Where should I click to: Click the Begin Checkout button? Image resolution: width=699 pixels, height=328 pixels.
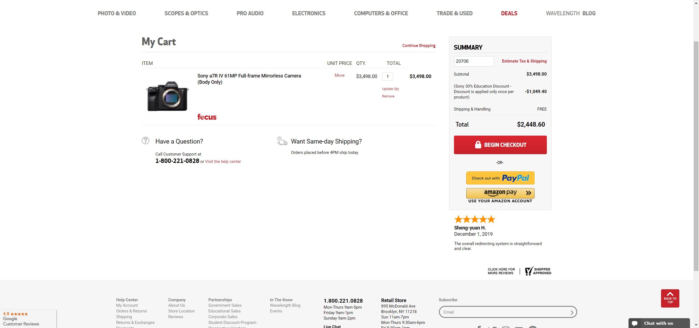(x=500, y=145)
